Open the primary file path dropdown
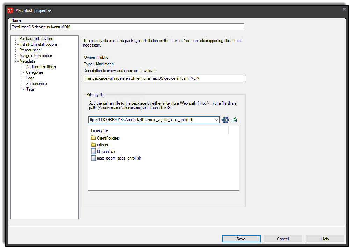Viewport: 349px width, 247px height. 216,120
